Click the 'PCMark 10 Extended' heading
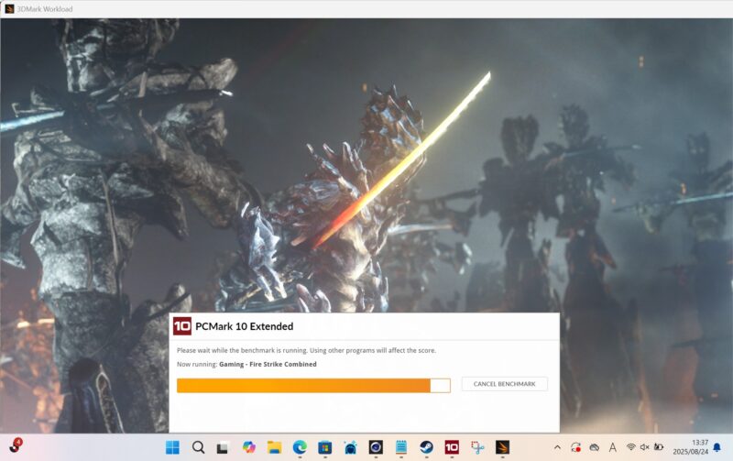This screenshot has height=461, width=733. point(245,326)
